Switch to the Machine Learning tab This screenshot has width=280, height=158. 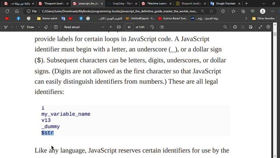tap(157, 4)
